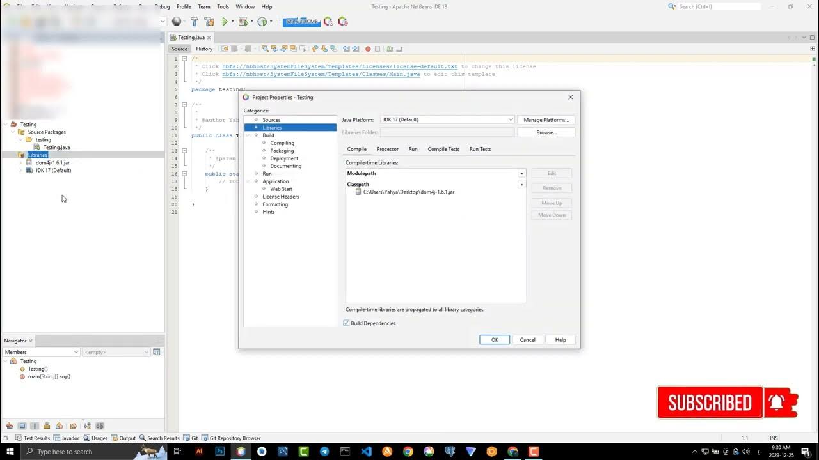The image size is (819, 460).
Task: Click OK button in Project Properties
Action: tap(495, 340)
